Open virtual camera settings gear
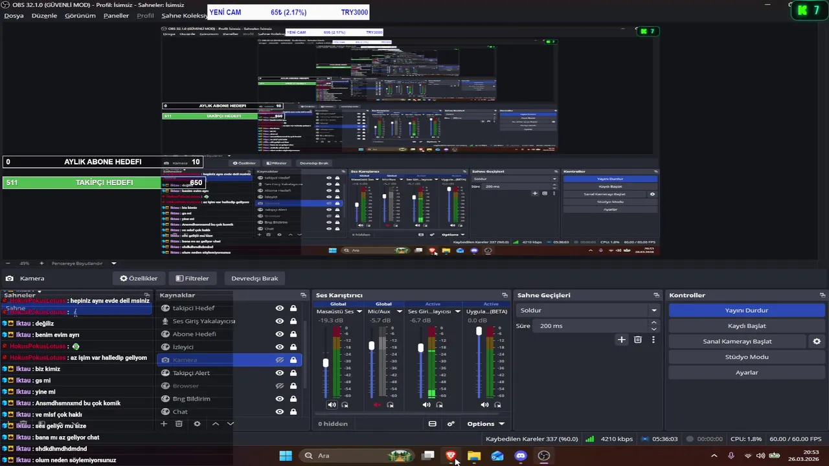The height and width of the screenshot is (466, 829). [817, 341]
